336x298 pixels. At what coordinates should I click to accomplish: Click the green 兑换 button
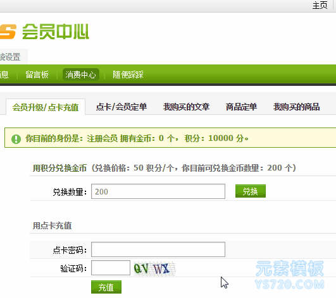tap(251, 191)
